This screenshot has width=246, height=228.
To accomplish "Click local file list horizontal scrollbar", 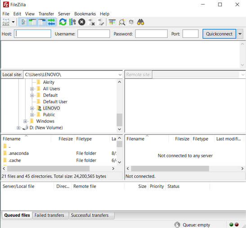I will point(48,169).
